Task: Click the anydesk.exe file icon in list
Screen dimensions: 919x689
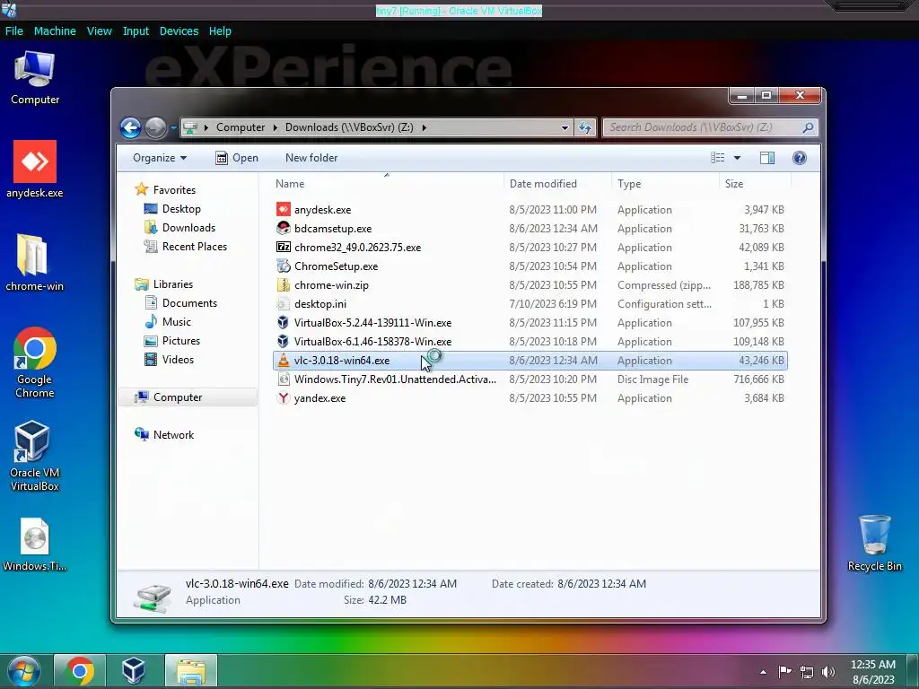Action: tap(283, 209)
